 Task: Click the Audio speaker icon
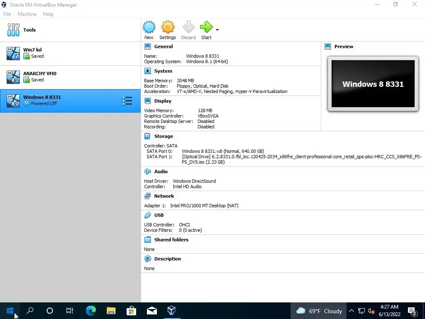point(147,172)
